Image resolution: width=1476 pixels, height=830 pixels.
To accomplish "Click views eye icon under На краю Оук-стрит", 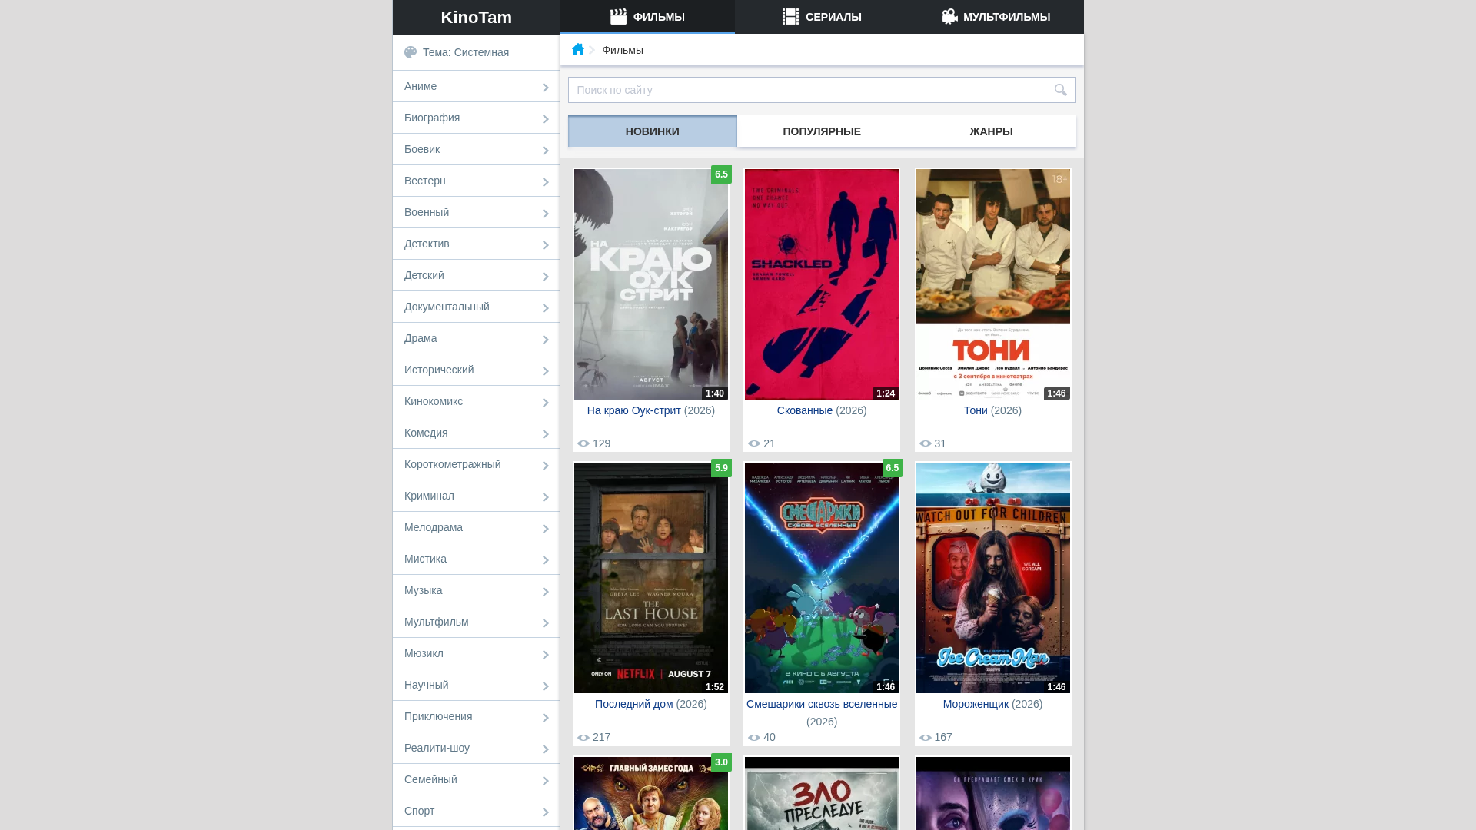I will pyautogui.click(x=583, y=443).
